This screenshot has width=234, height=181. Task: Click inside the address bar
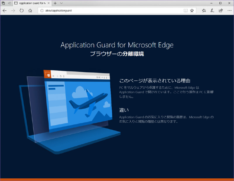click(102, 10)
